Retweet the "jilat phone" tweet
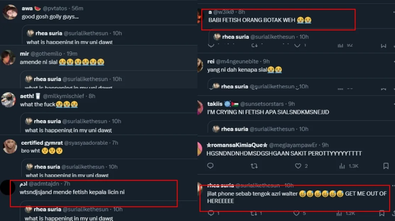The height and width of the screenshot is (221, 395). tap(254, 213)
